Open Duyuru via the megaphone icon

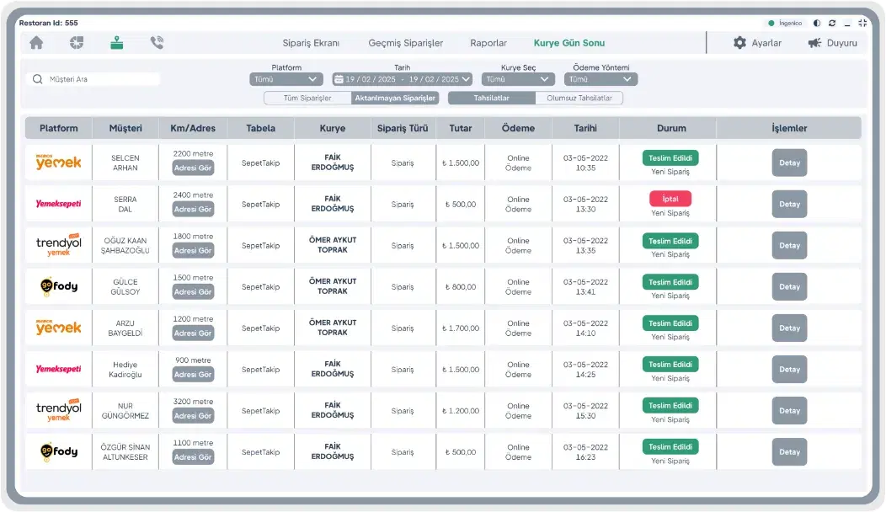point(814,43)
